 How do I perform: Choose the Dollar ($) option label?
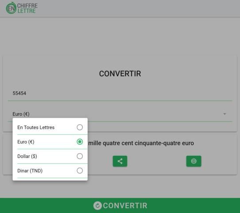pyautogui.click(x=27, y=156)
